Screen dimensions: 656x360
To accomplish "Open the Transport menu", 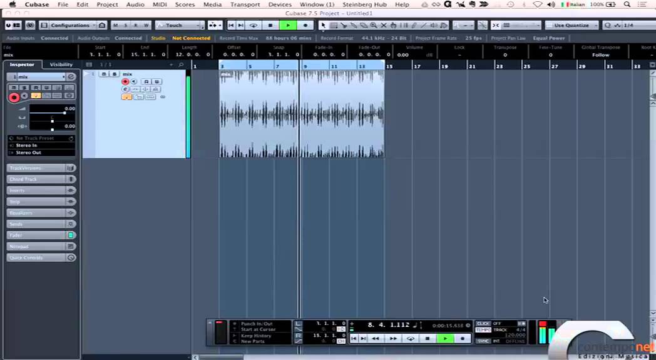I will click(245, 4).
